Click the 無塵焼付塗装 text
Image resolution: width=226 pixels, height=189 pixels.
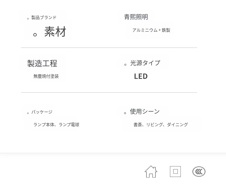46,76
